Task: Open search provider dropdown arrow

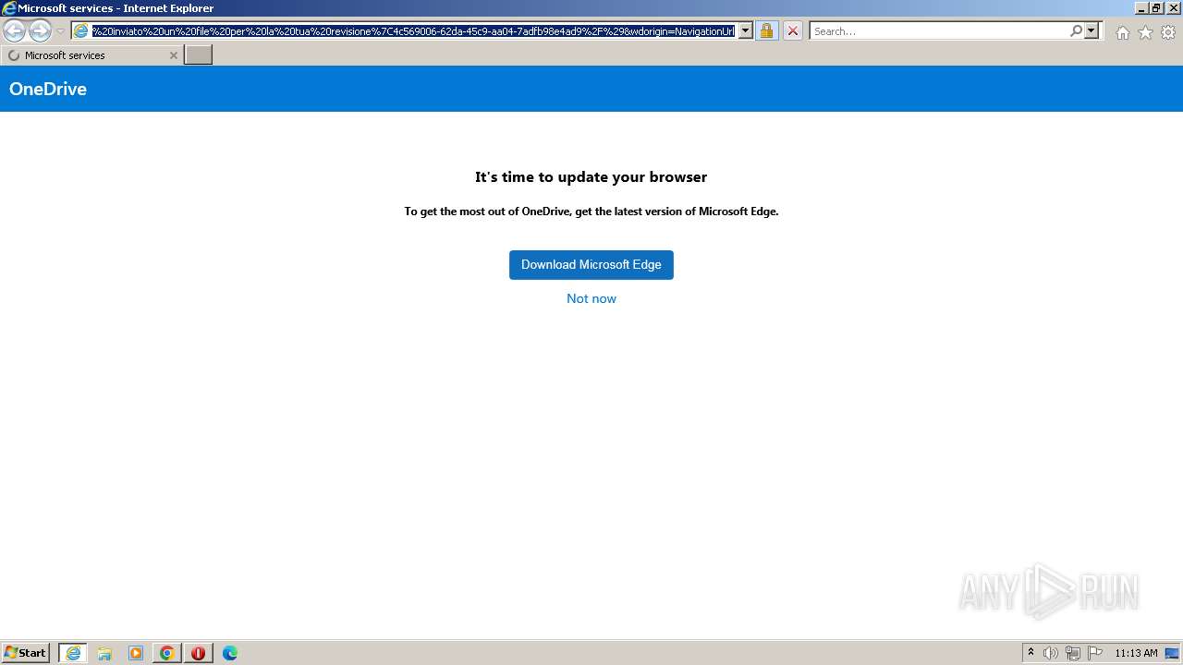Action: click(x=1092, y=31)
